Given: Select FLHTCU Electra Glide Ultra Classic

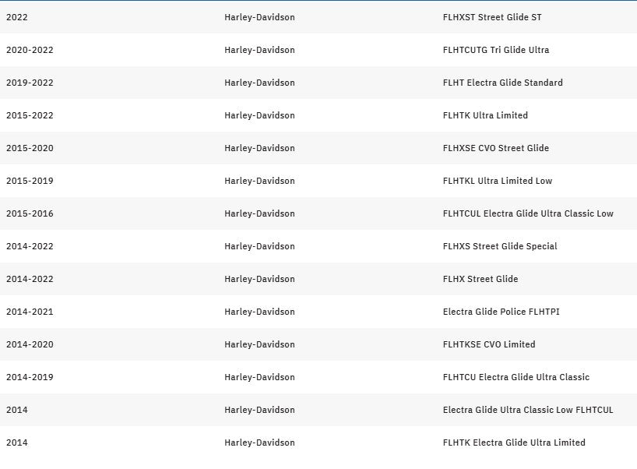Looking at the screenshot, I should pos(516,377).
